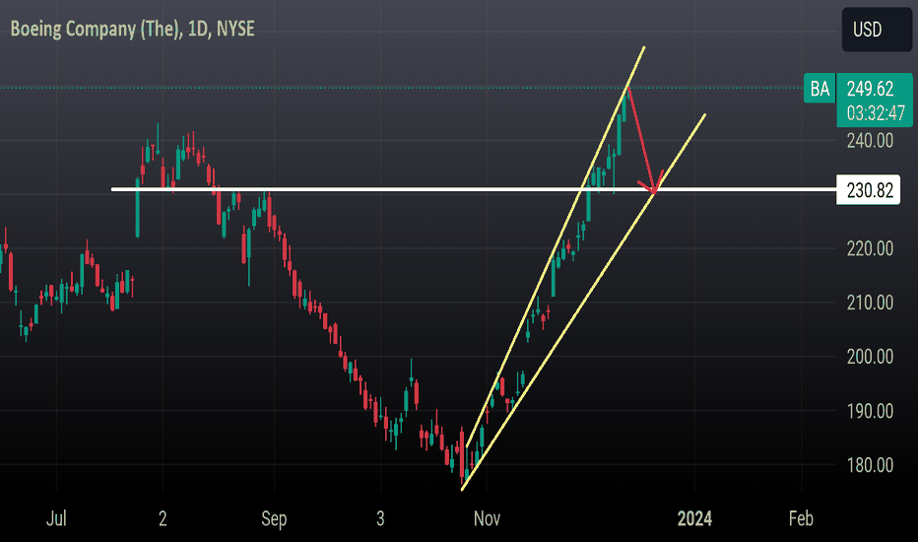918x542 pixels.
Task: Click the 249.62 current price label
Action: (x=870, y=89)
